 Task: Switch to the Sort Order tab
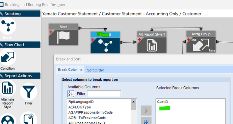tap(96, 70)
